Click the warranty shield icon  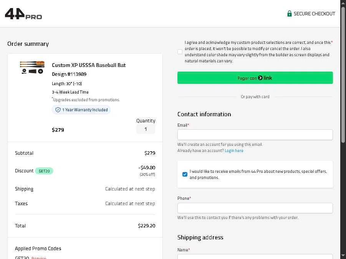tap(58, 110)
